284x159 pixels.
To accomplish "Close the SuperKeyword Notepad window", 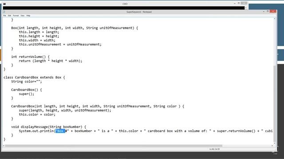I will pos(273,11).
